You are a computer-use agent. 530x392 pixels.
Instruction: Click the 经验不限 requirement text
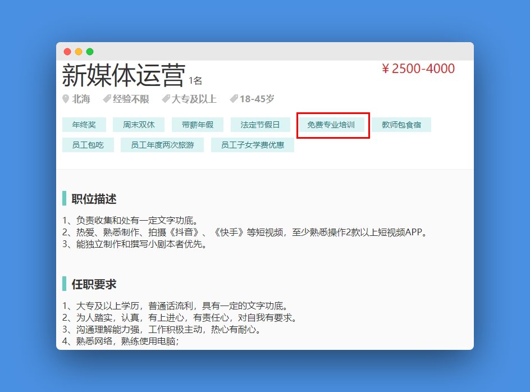click(131, 99)
